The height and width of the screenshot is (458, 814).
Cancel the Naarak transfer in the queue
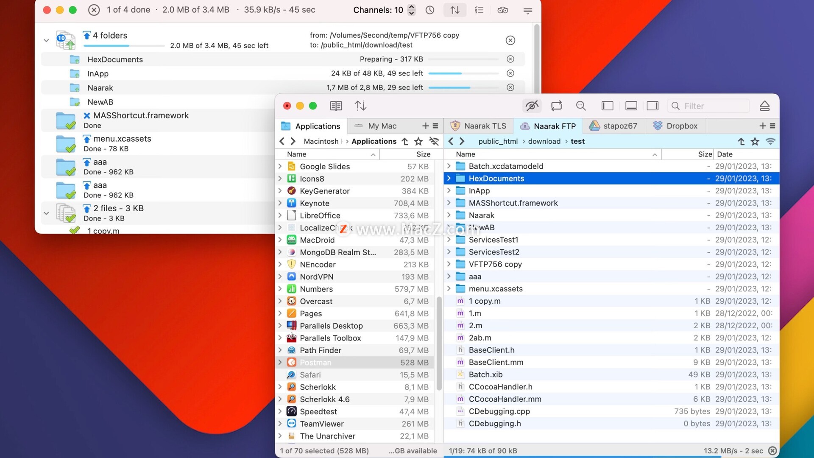(510, 87)
